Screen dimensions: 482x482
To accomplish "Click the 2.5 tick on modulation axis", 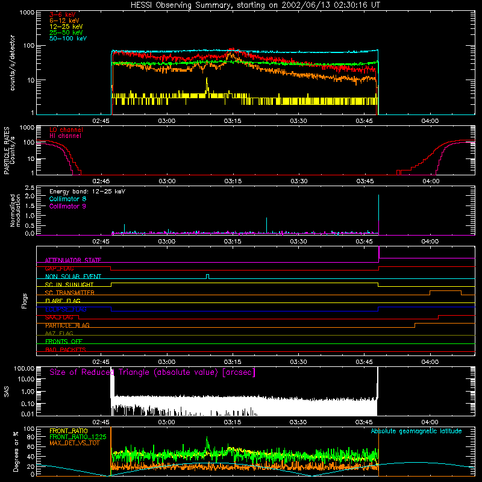I will (30, 188).
